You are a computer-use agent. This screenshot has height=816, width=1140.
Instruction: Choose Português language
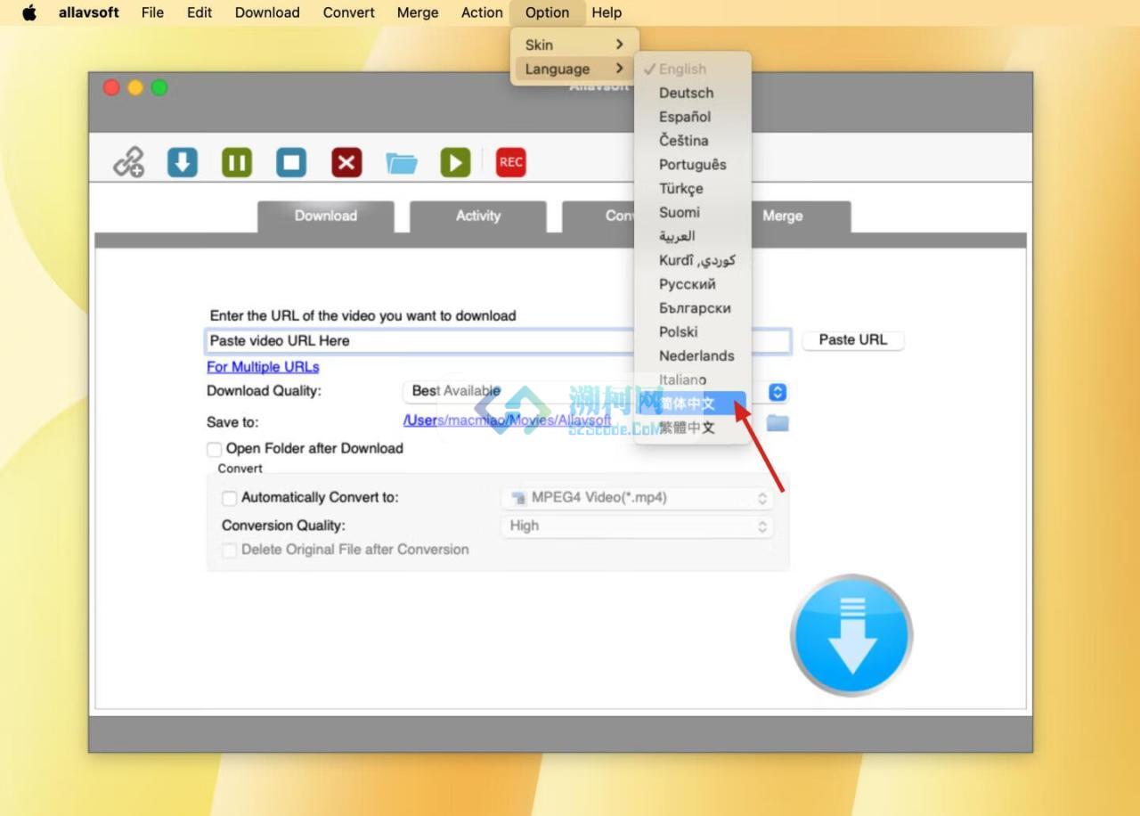click(x=693, y=165)
